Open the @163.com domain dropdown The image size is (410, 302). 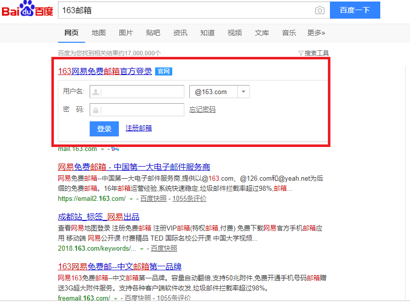click(243, 92)
